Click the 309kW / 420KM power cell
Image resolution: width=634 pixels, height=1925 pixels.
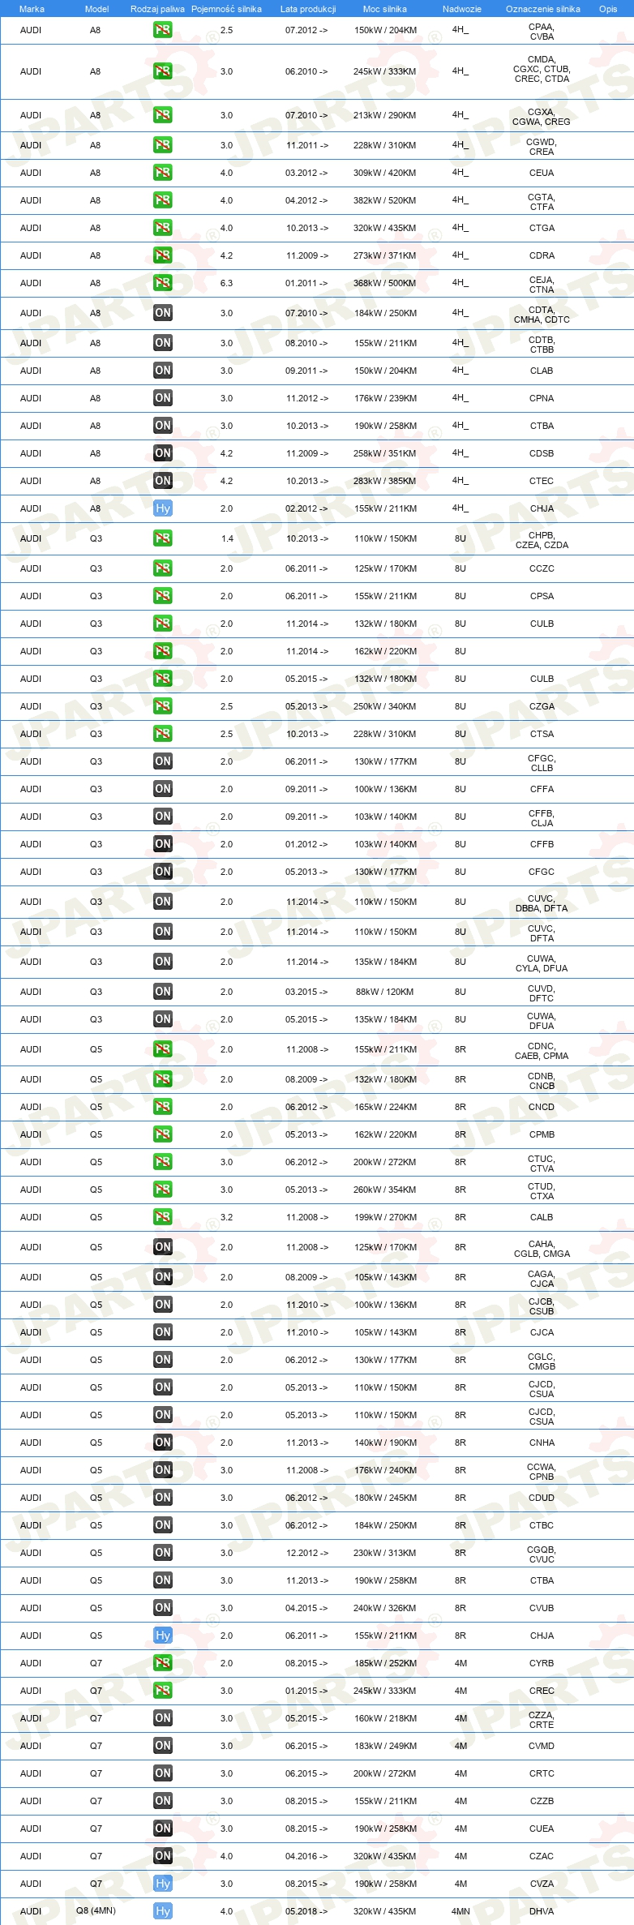(x=385, y=173)
